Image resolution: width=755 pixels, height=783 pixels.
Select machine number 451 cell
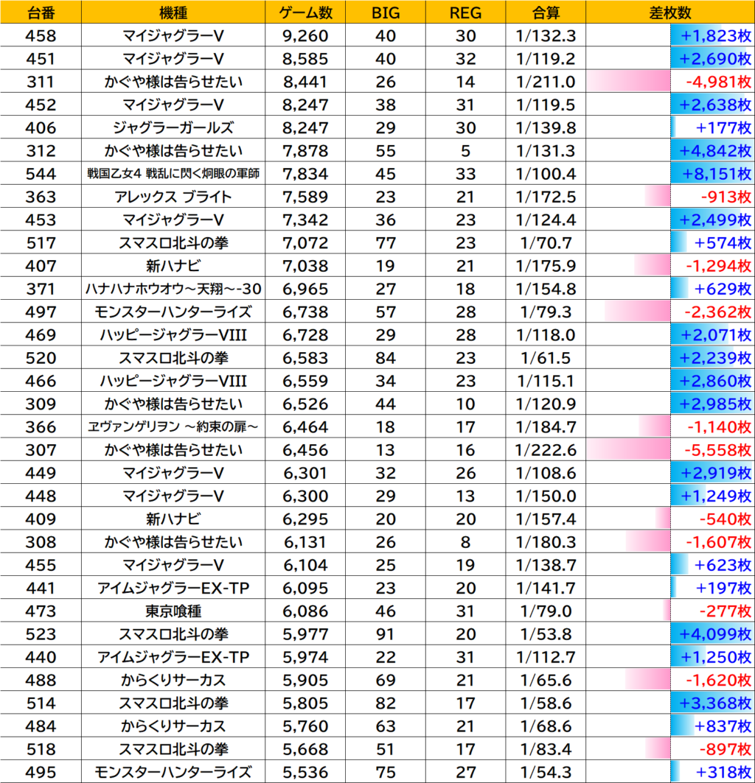point(41,58)
